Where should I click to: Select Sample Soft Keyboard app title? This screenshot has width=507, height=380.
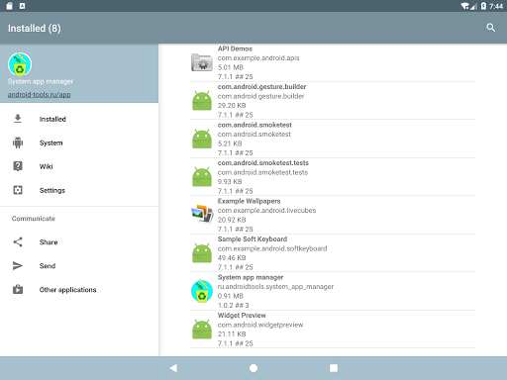click(253, 239)
